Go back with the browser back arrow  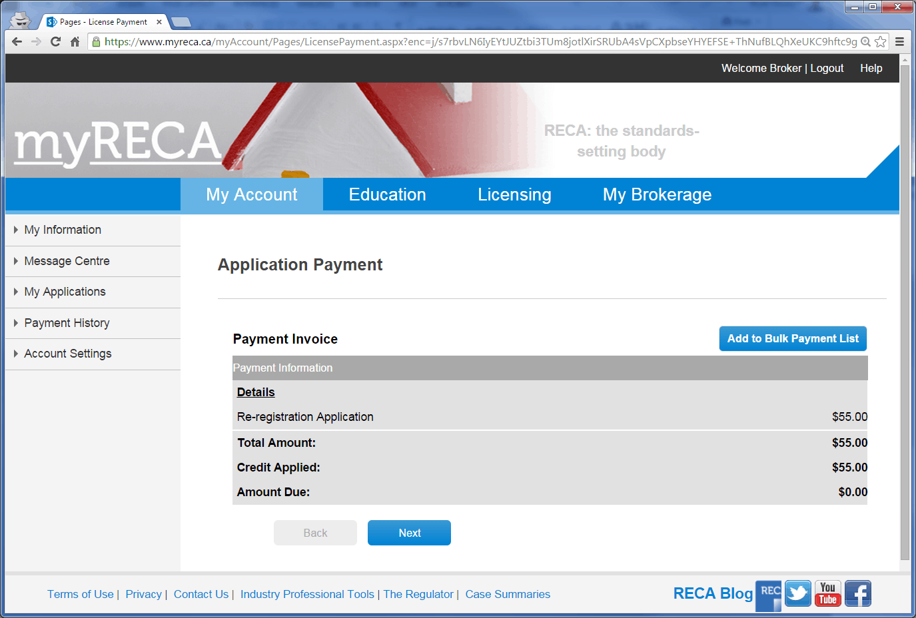[17, 42]
